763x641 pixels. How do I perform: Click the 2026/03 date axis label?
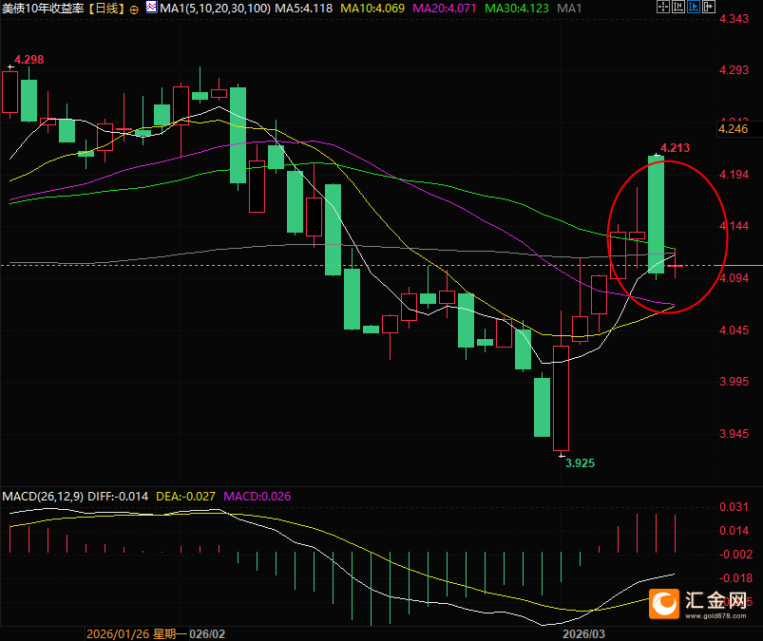tap(584, 634)
